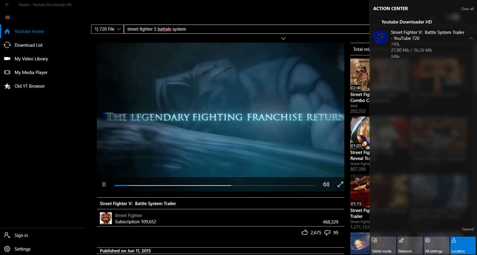Click the back arrow in title bar
Viewport: 477px width, 255px height.
[7, 5]
